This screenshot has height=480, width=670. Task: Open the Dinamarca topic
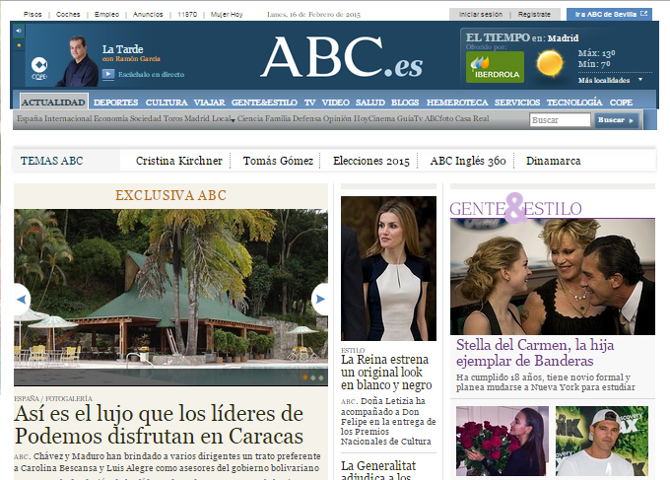554,161
